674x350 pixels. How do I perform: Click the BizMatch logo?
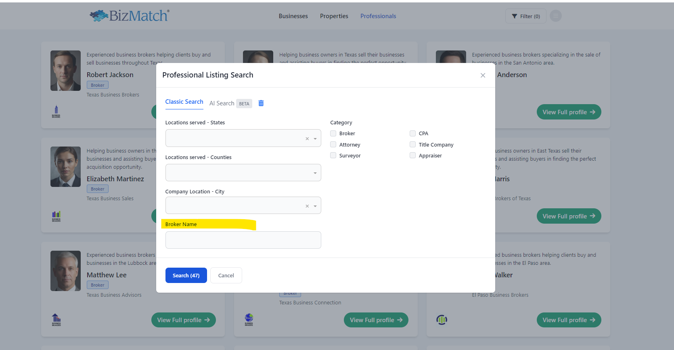(130, 16)
